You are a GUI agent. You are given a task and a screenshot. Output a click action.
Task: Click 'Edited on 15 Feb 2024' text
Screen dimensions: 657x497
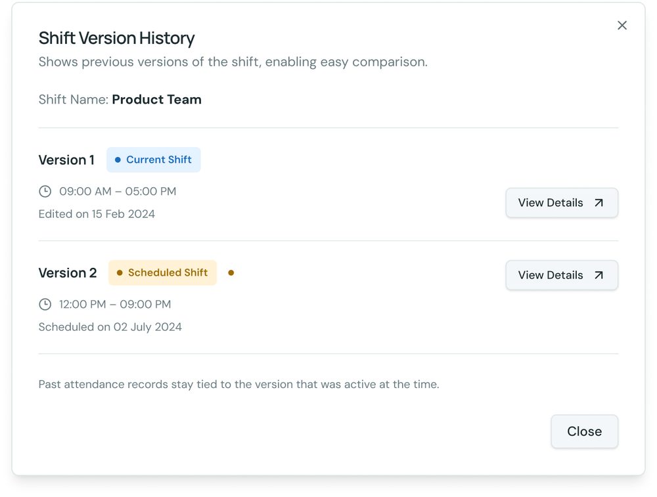(97, 214)
